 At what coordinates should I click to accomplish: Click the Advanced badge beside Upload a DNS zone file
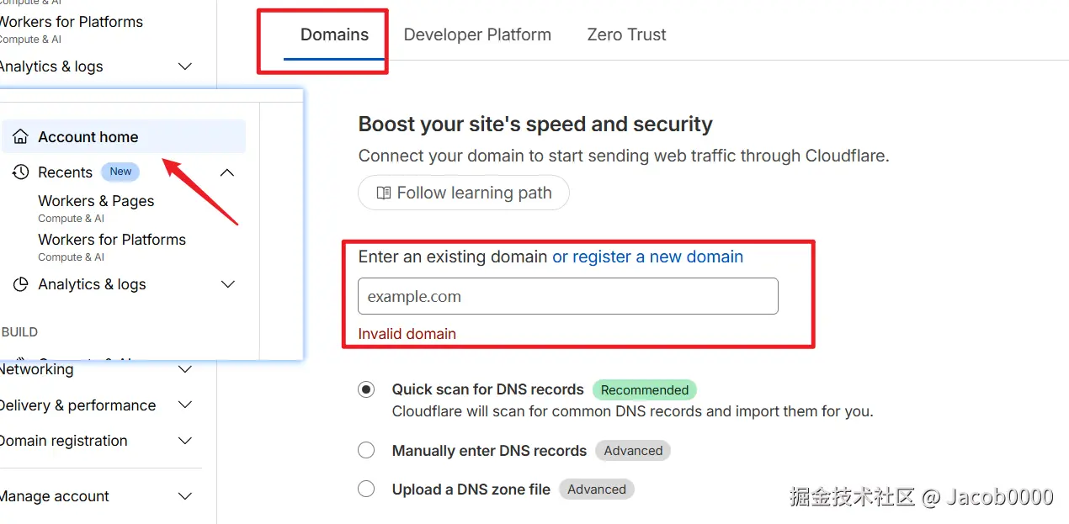pos(597,490)
